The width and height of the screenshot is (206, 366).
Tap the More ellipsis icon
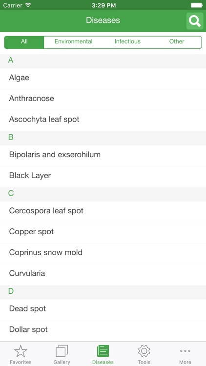(185, 351)
